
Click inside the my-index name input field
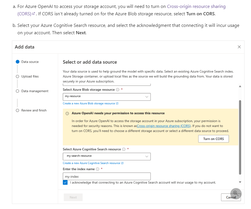click(x=106, y=176)
